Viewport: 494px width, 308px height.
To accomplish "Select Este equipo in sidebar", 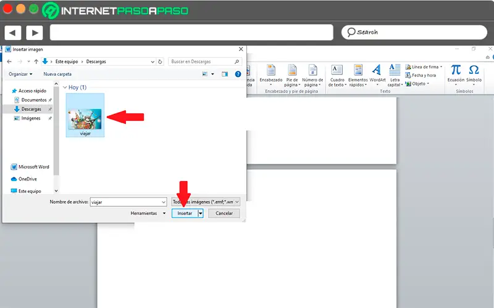I will click(x=26, y=191).
